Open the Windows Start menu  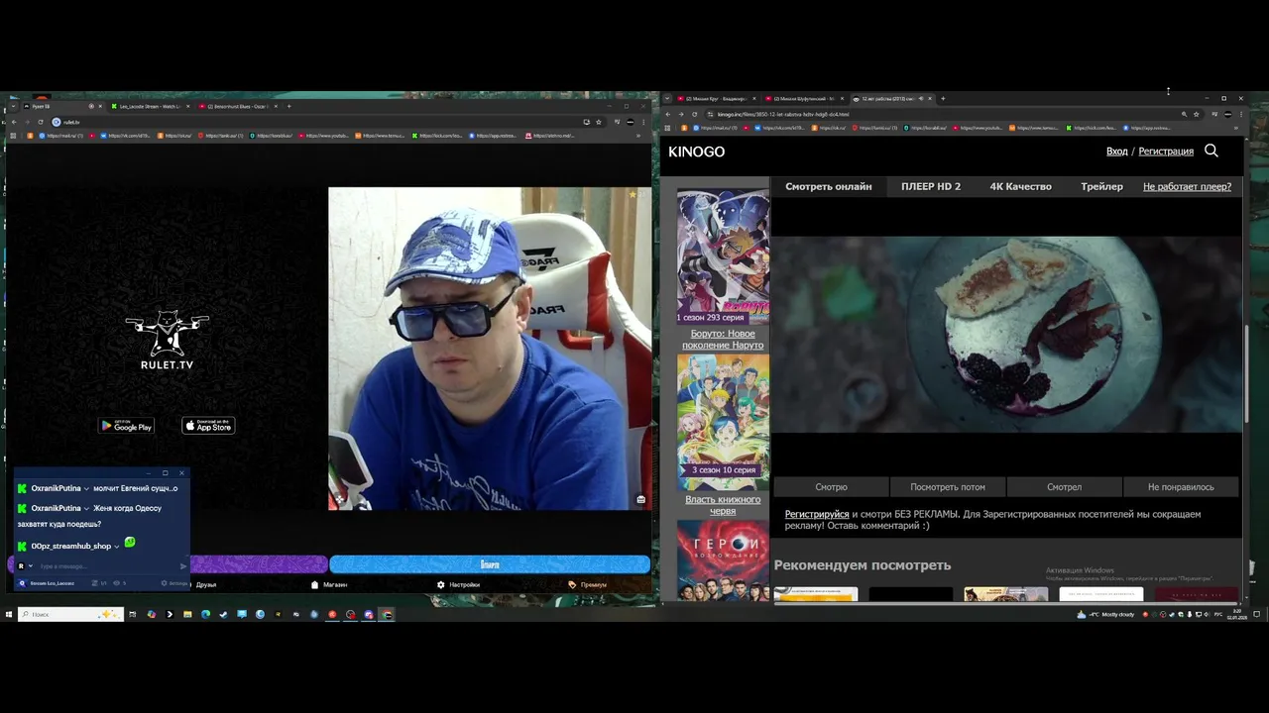(9, 614)
